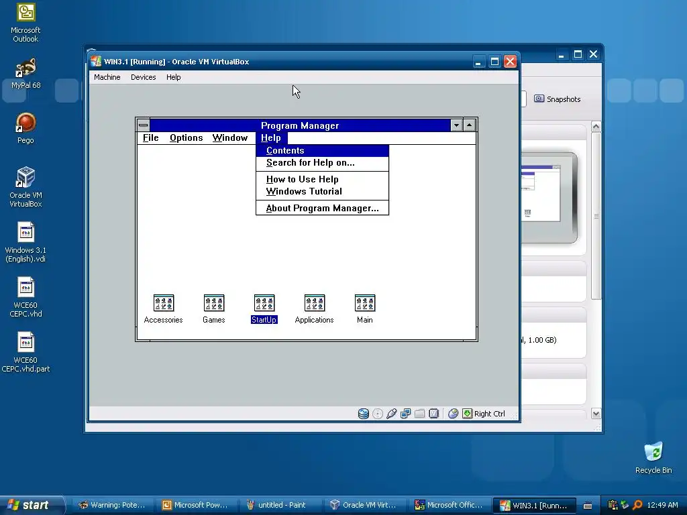
Task: Choose Search for Help on...
Action: [322, 163]
